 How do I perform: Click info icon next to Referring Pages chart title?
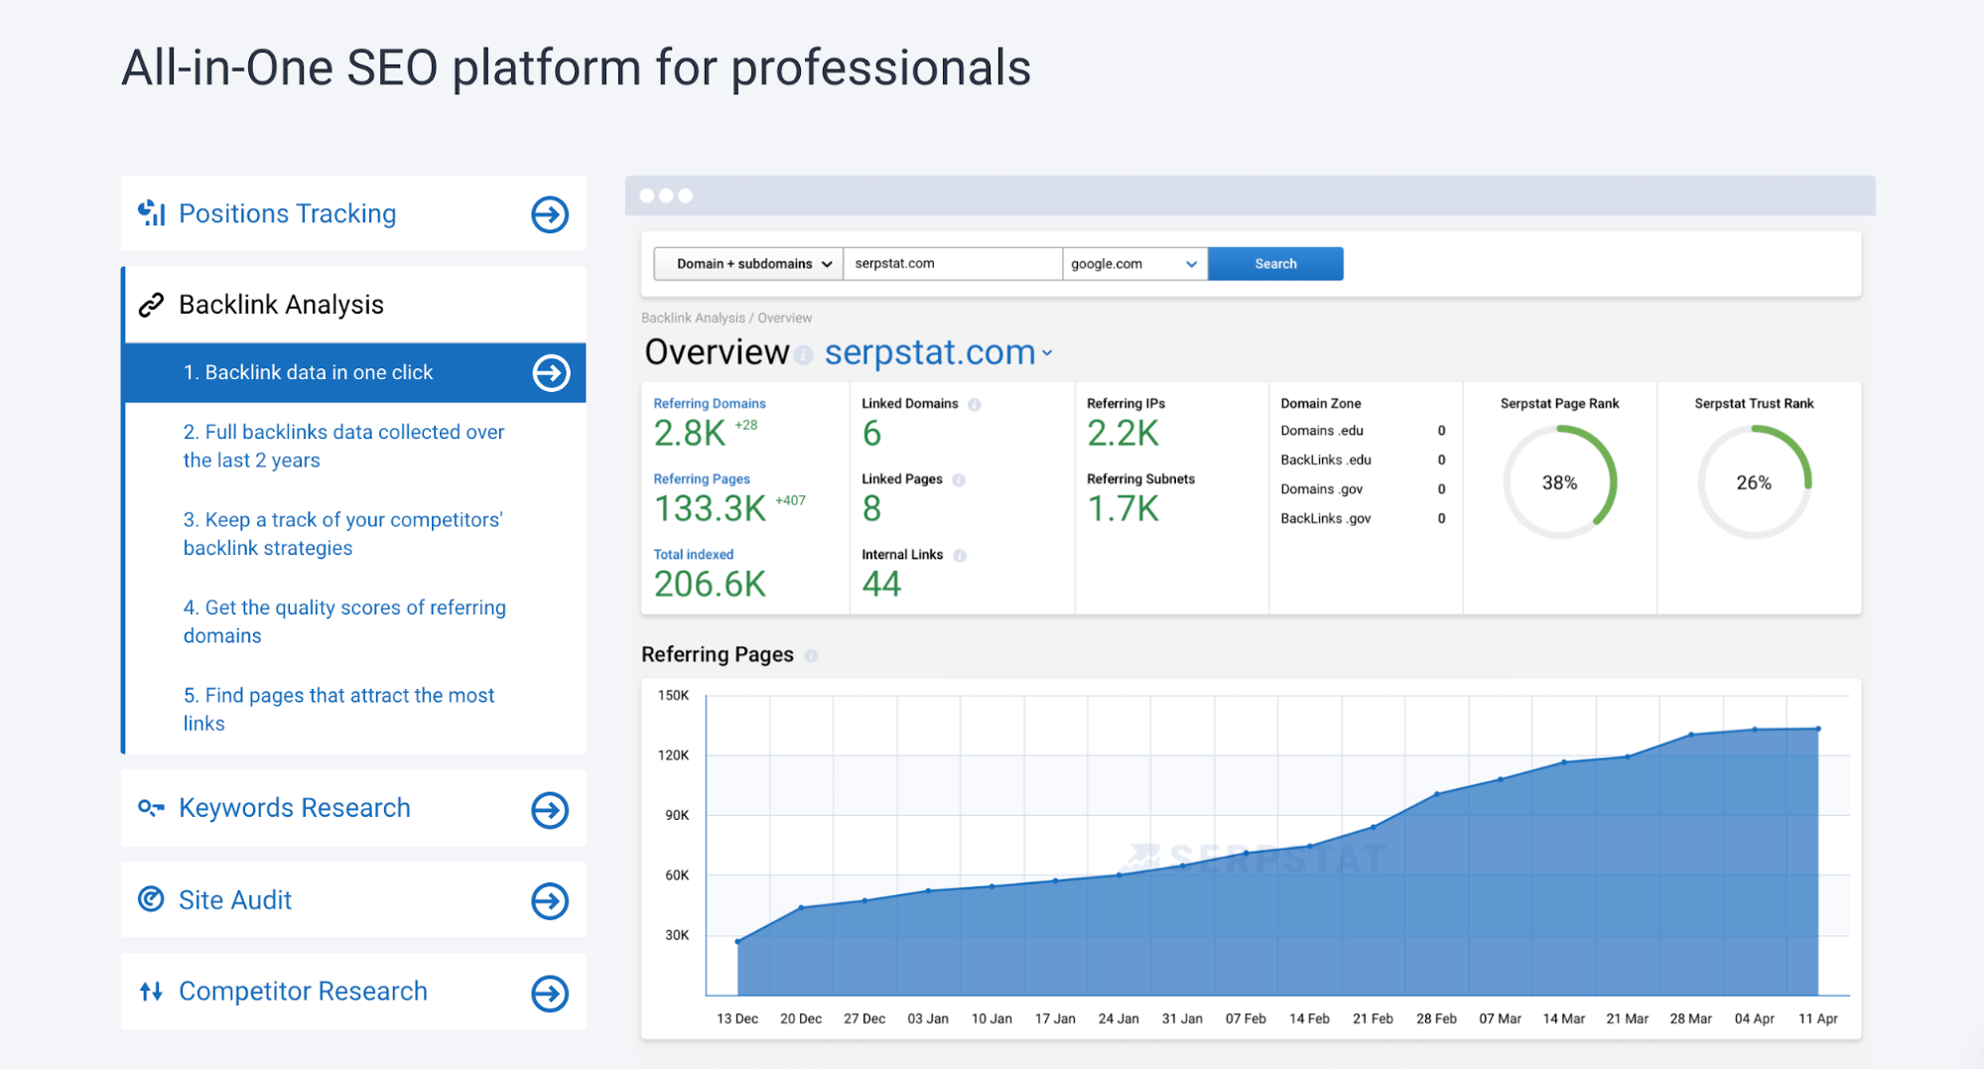coord(811,656)
